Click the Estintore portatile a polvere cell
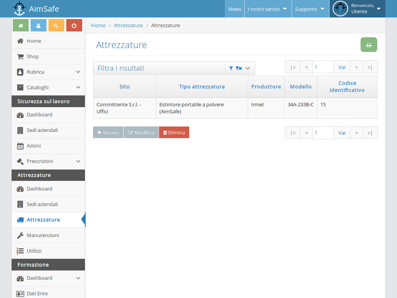 202,108
